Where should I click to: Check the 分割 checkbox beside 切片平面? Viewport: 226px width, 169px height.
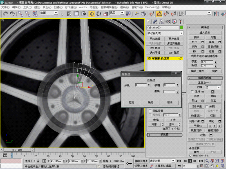pos(207,106)
